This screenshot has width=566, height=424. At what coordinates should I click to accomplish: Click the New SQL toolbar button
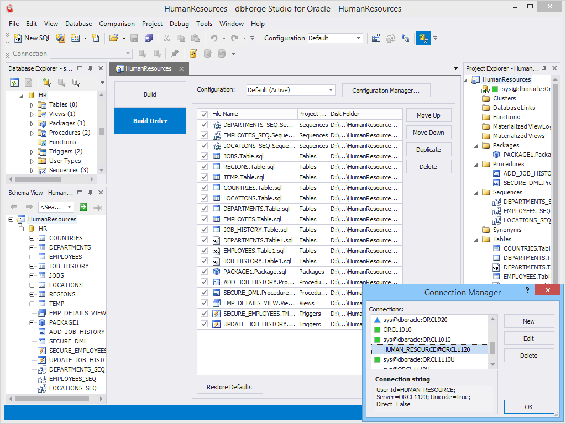coord(32,38)
